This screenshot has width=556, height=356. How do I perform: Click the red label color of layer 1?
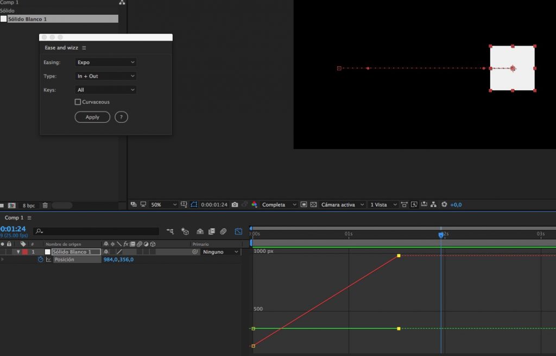coord(25,252)
